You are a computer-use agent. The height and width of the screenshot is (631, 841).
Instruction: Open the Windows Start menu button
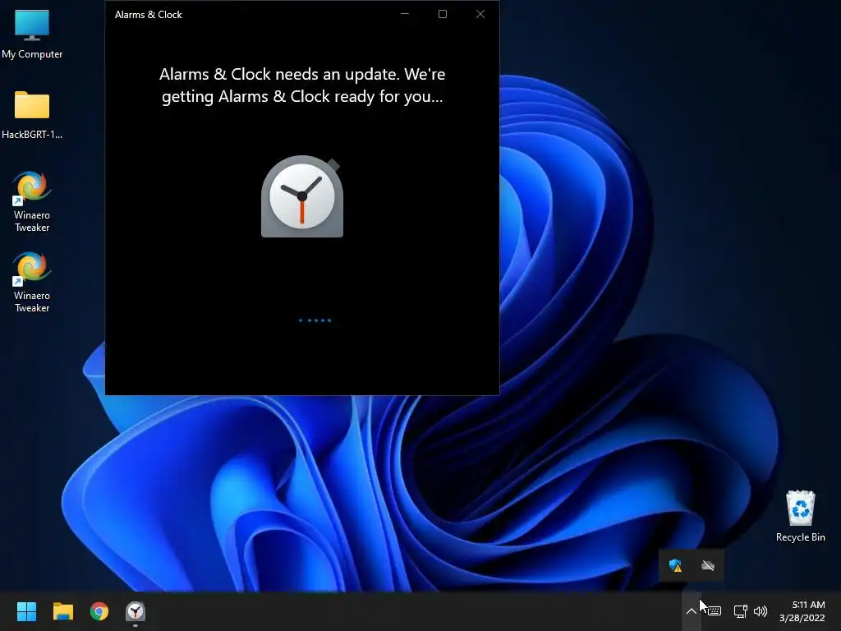pos(26,611)
